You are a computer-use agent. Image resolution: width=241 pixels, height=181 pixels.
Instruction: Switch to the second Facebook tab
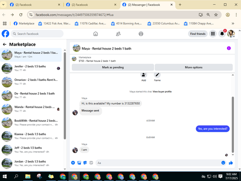click(91, 5)
